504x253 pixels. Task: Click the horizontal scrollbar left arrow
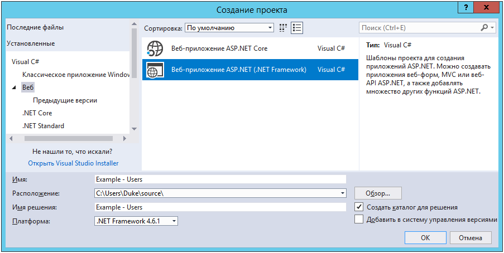click(x=11, y=138)
